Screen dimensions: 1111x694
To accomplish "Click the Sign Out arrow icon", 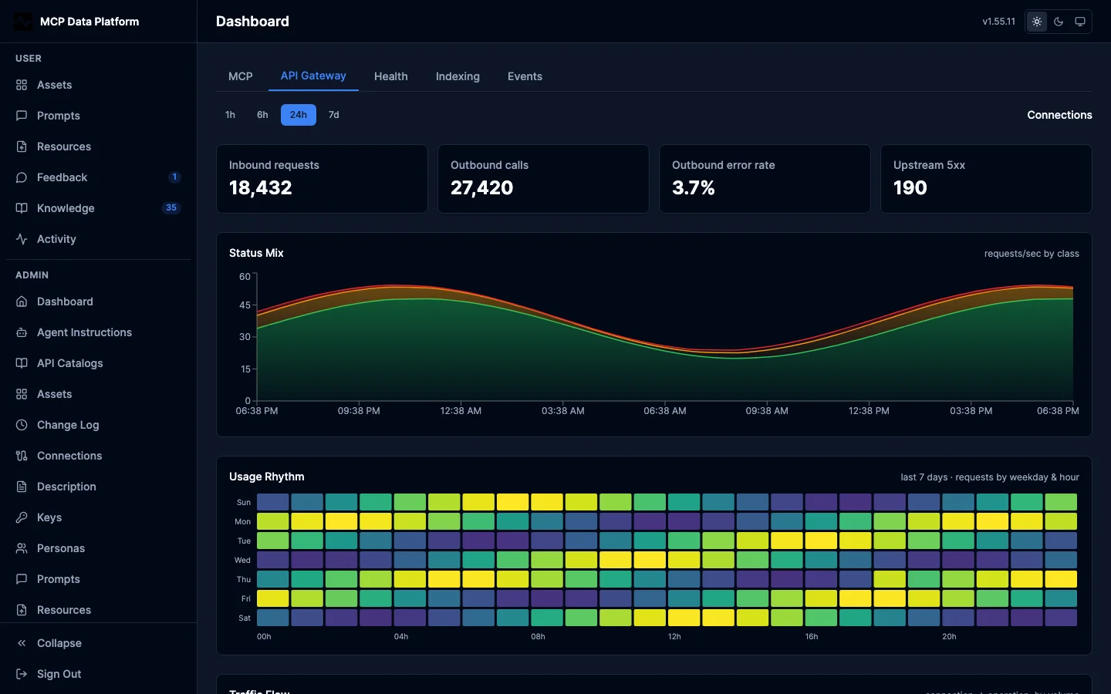I will pos(22,674).
